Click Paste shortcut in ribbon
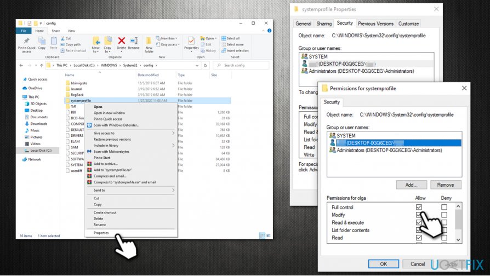Image resolution: width=490 pixels, height=276 pixels. (x=73, y=50)
